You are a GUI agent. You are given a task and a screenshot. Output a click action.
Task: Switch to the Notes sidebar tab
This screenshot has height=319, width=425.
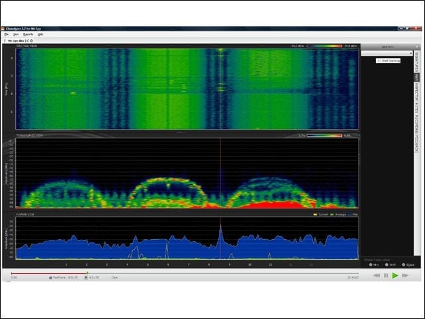416,107
